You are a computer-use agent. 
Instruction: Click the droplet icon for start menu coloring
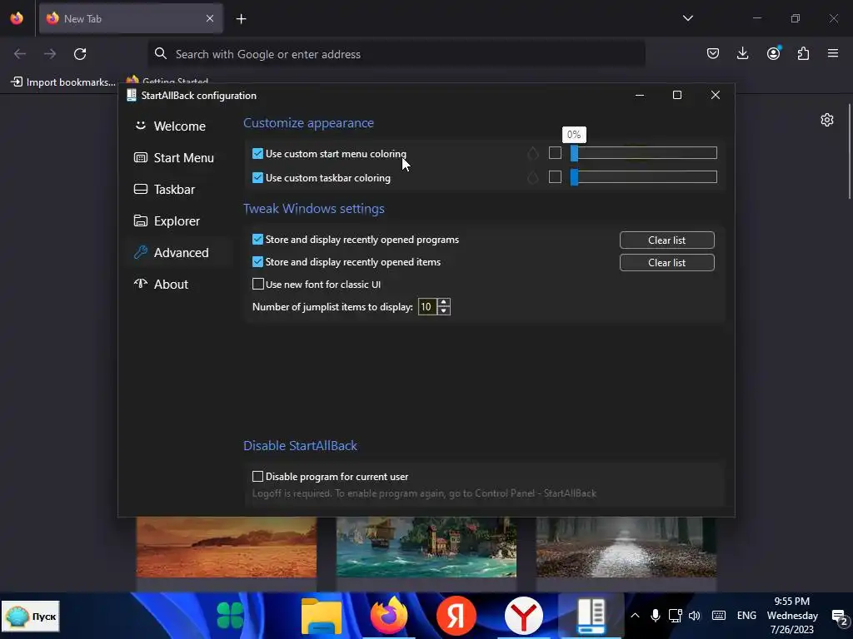pyautogui.click(x=533, y=154)
